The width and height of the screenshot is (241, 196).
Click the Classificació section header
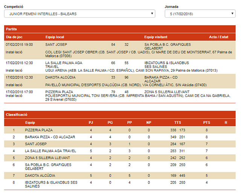point(17,115)
